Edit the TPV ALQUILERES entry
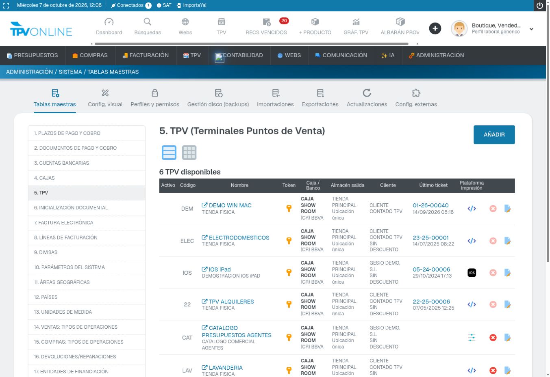550x377 pixels. pos(507,304)
